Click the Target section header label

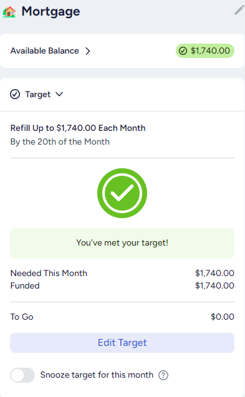pyautogui.click(x=38, y=95)
